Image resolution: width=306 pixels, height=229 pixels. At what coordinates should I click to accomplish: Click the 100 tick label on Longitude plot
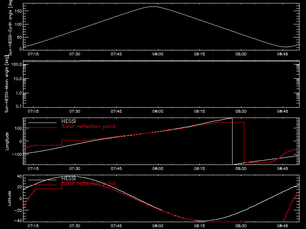[x=18, y=128]
